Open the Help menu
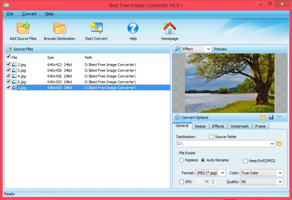This screenshot has height=200, width=292. coord(49,14)
